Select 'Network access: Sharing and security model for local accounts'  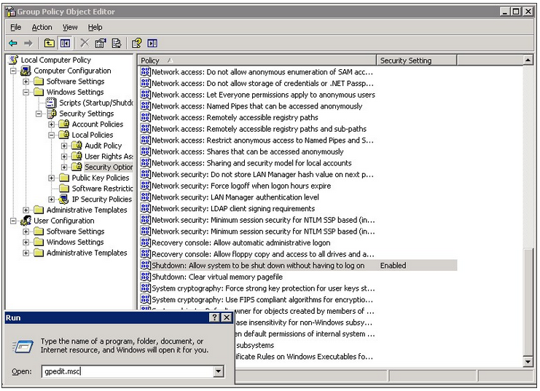click(251, 163)
